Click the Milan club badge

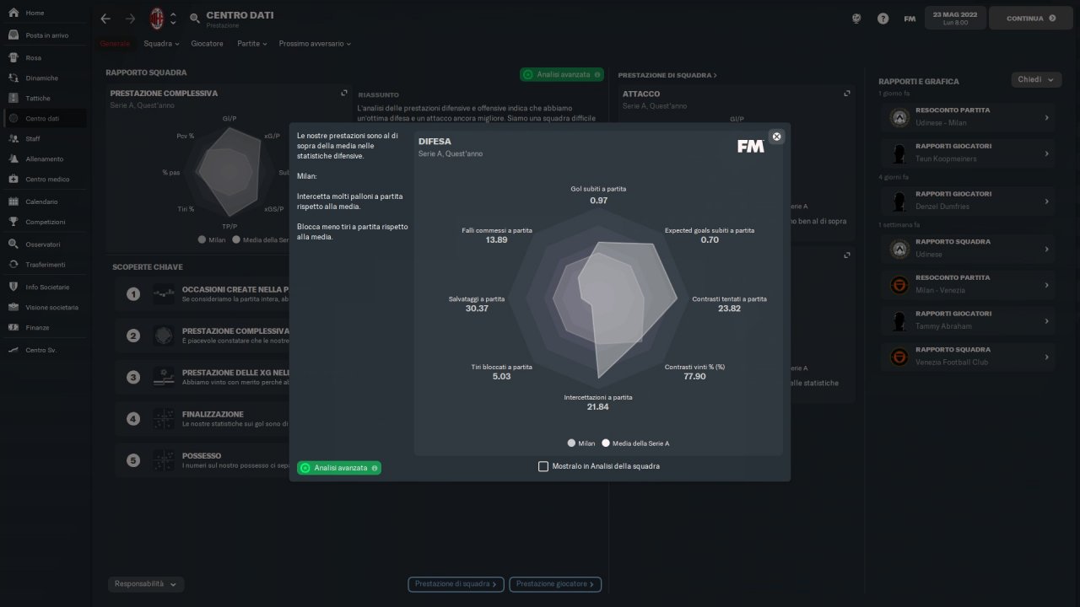(157, 18)
